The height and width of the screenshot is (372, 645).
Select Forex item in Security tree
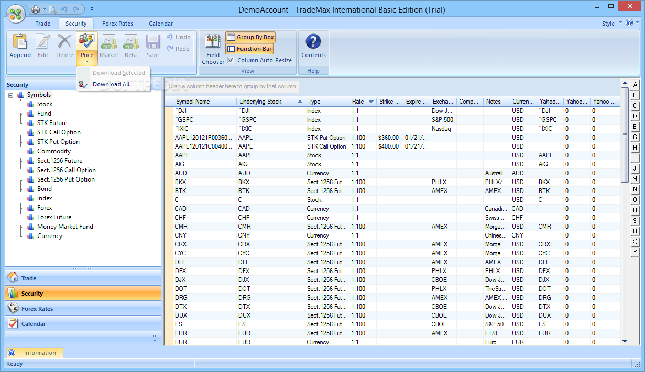45,208
